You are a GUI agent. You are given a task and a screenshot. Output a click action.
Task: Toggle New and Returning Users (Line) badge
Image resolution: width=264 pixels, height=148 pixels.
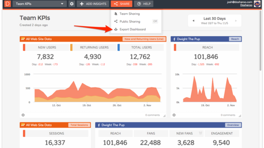coord(144,39)
